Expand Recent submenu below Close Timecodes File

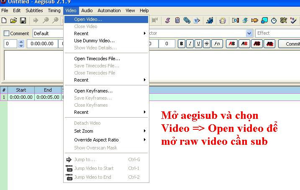pyautogui.click(x=106, y=80)
